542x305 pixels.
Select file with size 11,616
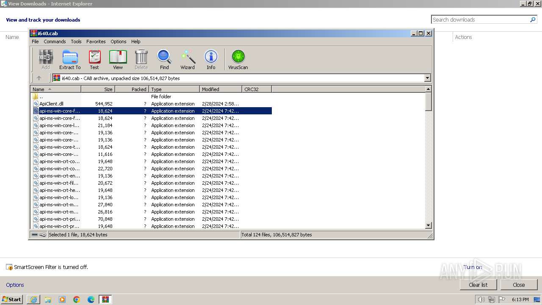point(151,154)
